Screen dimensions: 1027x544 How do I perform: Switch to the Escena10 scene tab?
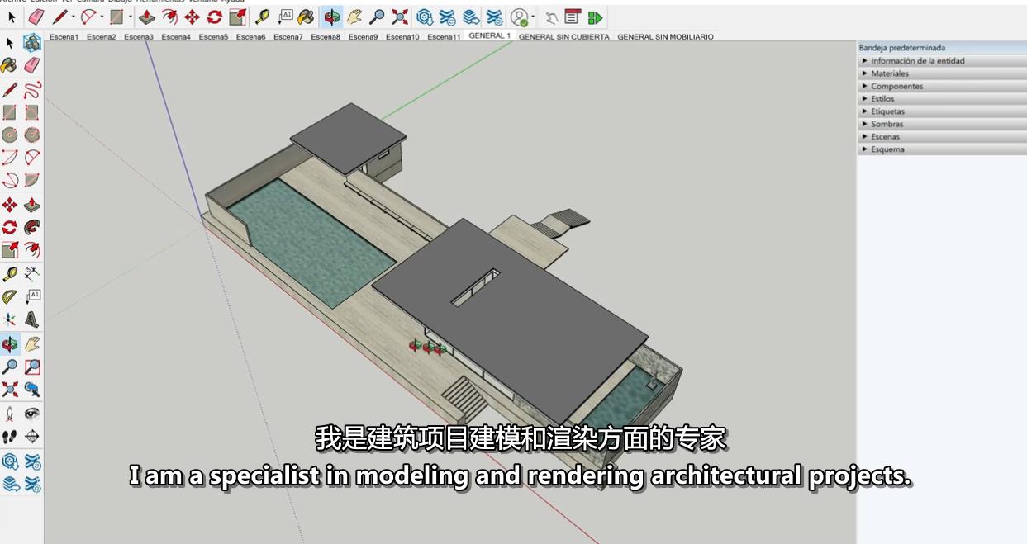402,37
